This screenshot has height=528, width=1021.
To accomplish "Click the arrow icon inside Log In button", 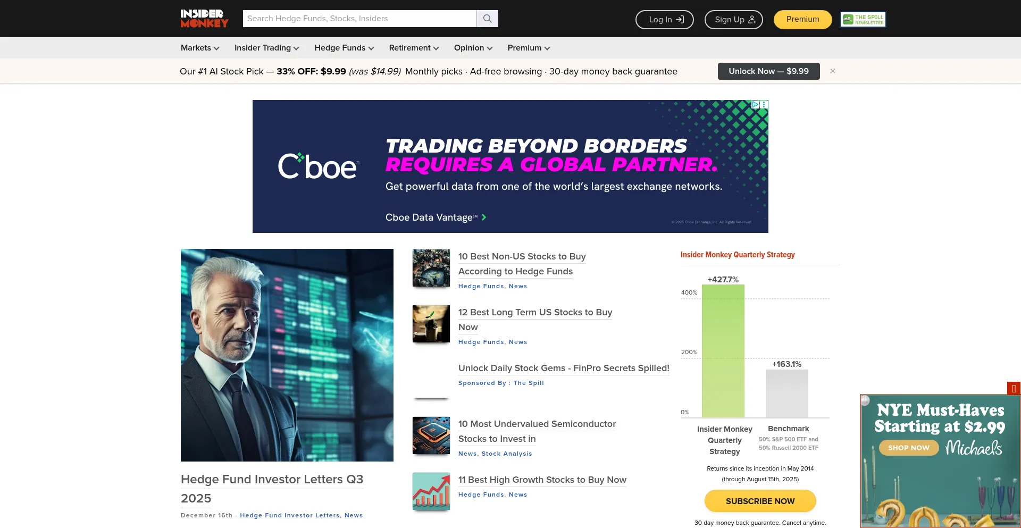I will (679, 19).
